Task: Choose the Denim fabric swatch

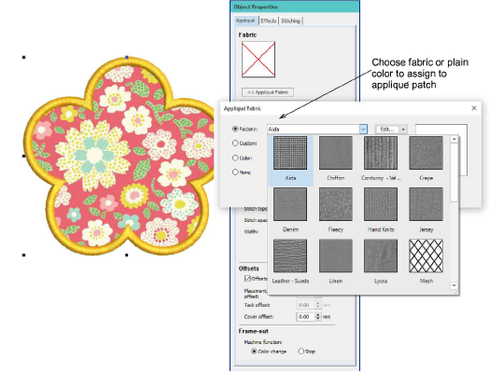Action: pyautogui.click(x=290, y=204)
